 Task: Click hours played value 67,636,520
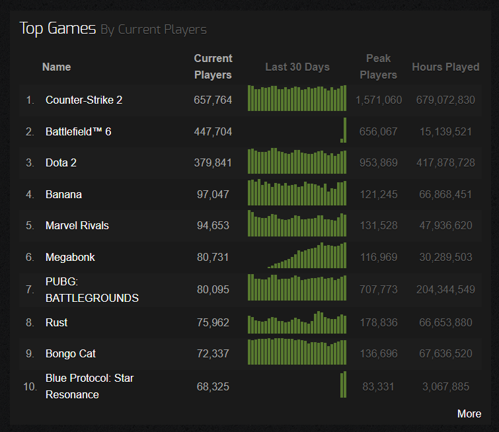445,353
